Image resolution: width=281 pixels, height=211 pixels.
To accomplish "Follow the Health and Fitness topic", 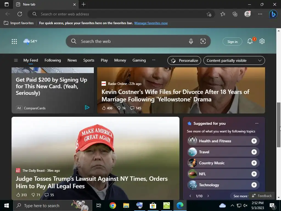I will (254, 141).
